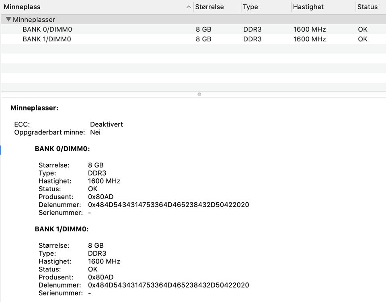Screen dimensions: 386x302
Task: Click the Oppgraderbart minne value Nei
Action: point(95,132)
